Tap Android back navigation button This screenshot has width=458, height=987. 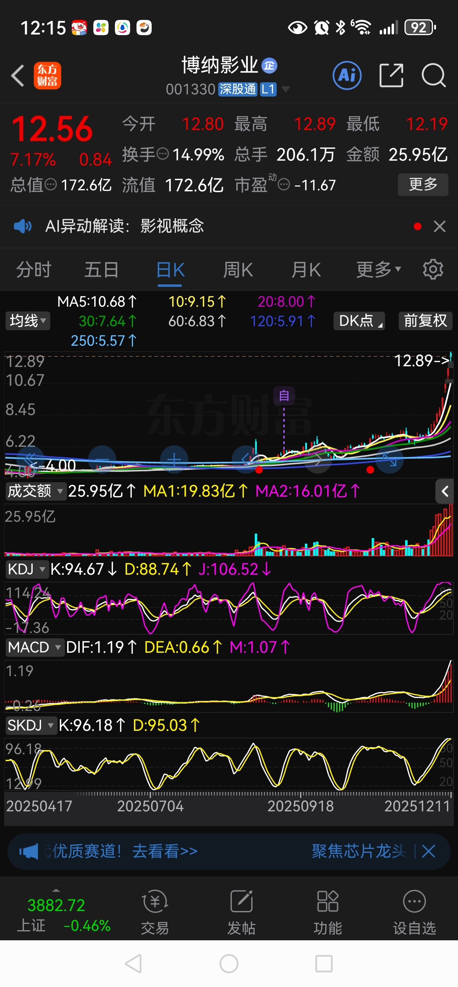click(x=134, y=964)
